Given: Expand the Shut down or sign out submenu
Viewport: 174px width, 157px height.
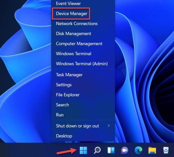Looking at the screenshot, I should click(x=83, y=126).
